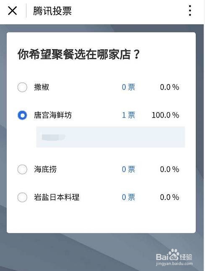Select the 唐宫海鲜坊 radio button
Viewport: 205px width, 271px height.
[22, 115]
